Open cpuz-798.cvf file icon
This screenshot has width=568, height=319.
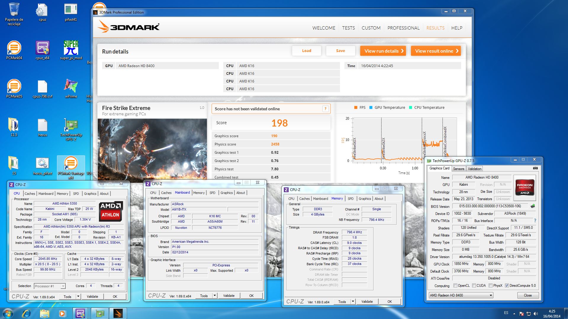tap(42, 89)
